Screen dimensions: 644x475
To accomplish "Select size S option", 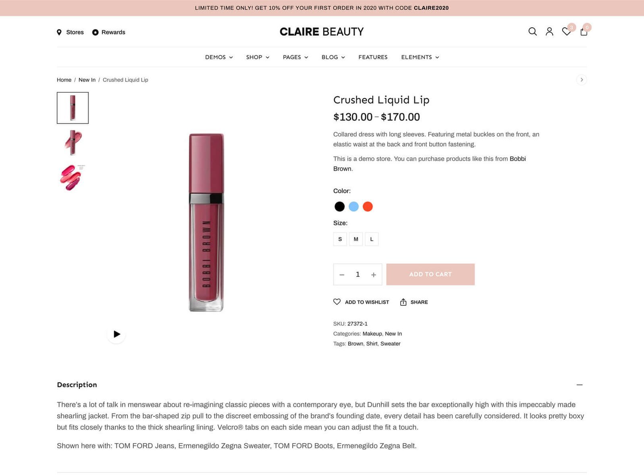I will coord(340,239).
